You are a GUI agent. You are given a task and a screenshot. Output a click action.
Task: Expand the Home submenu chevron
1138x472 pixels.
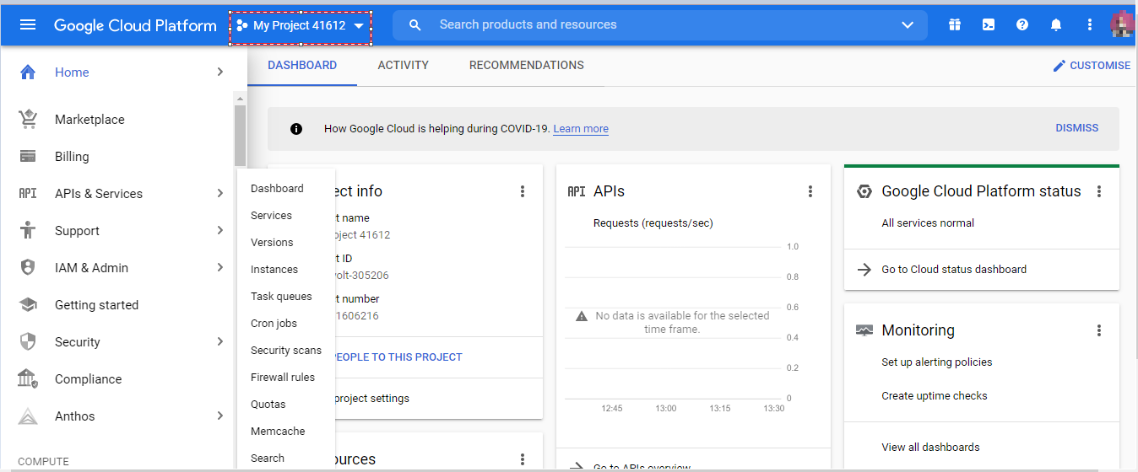[x=219, y=72]
